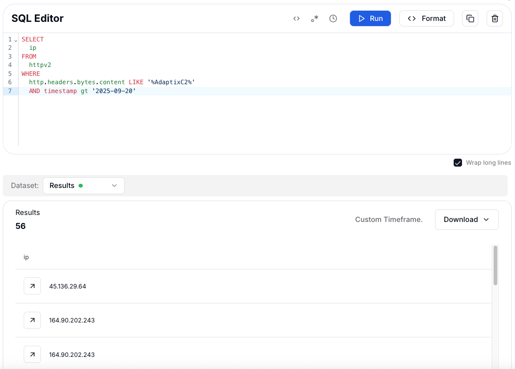515x369 pixels.
Task: Click the code brackets icon in the toolbar
Action: 296,19
